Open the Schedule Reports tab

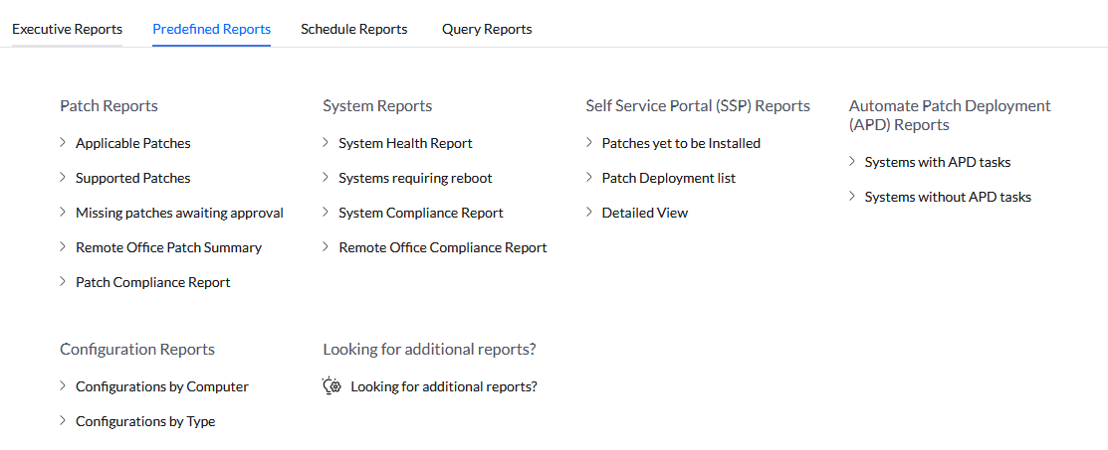click(x=354, y=29)
